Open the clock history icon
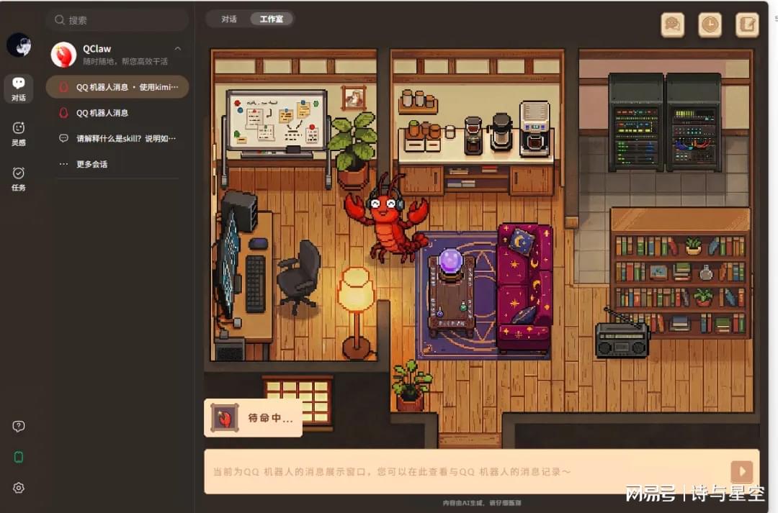778x513 pixels. (710, 24)
